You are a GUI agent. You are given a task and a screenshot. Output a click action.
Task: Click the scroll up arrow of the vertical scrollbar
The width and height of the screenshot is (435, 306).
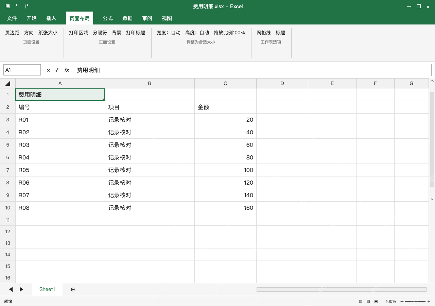[x=432, y=81]
